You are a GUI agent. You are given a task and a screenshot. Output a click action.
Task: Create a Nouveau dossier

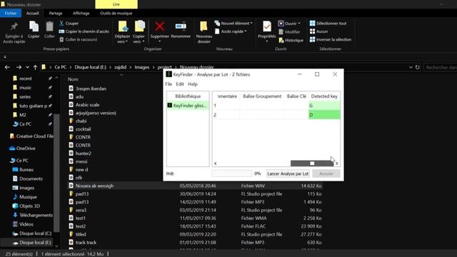204,32
